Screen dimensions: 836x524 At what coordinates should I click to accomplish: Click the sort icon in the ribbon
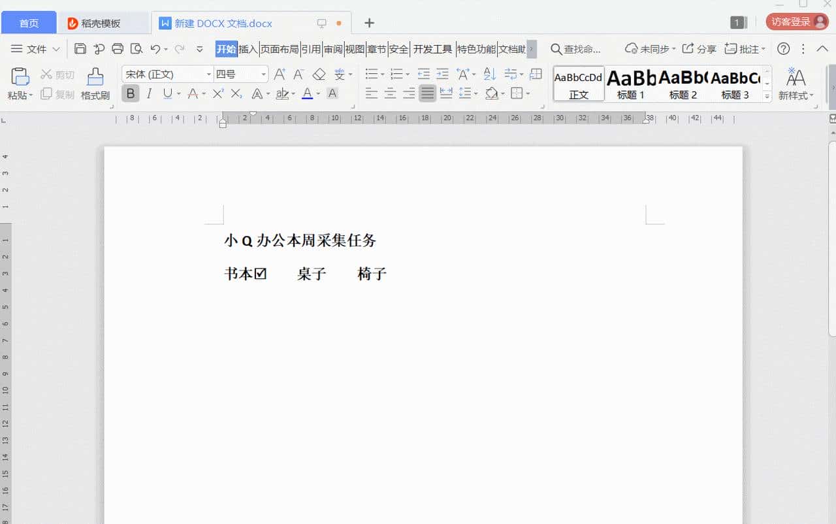(489, 74)
